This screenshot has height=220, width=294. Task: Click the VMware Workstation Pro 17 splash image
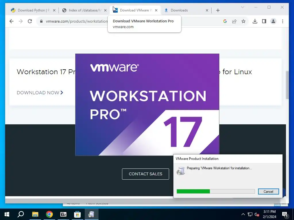click(147, 105)
